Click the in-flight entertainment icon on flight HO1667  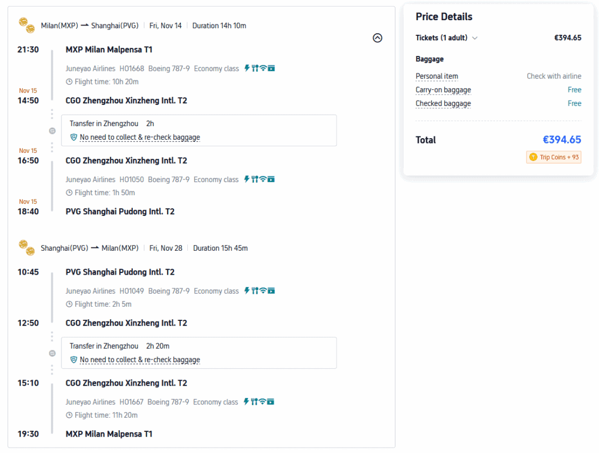[x=271, y=402]
